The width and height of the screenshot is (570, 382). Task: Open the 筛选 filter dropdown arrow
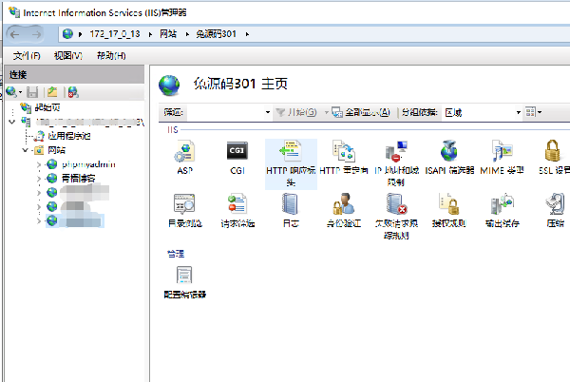click(268, 112)
